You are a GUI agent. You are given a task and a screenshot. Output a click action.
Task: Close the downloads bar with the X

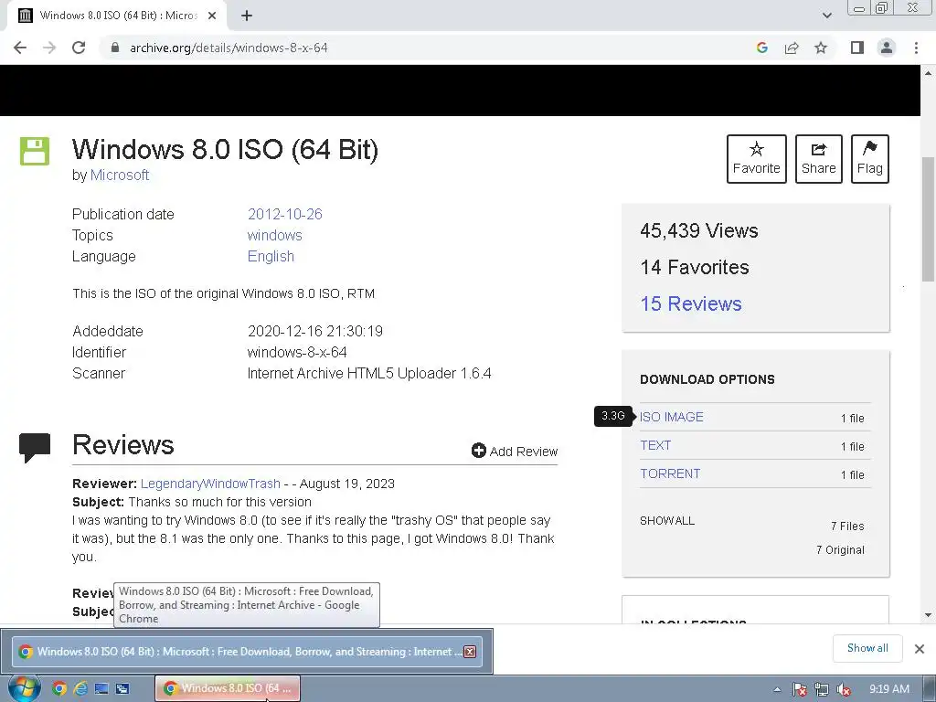click(920, 649)
